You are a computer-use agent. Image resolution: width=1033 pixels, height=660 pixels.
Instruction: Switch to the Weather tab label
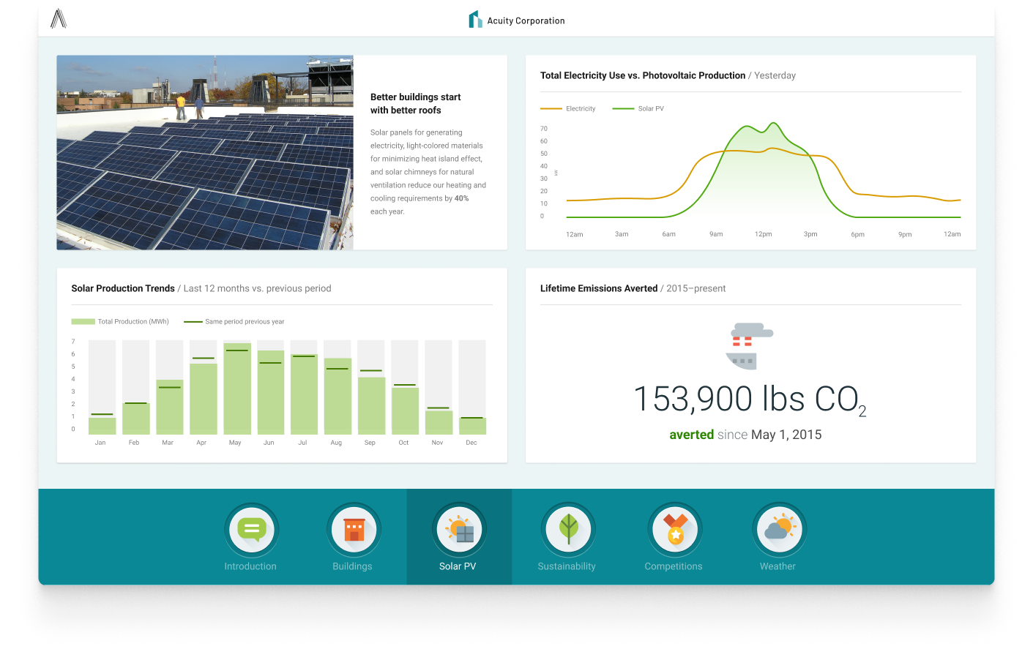777,566
